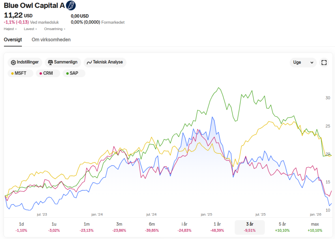Click the Formarkedet label
This screenshot has width=335, height=239.
[x=113, y=22]
